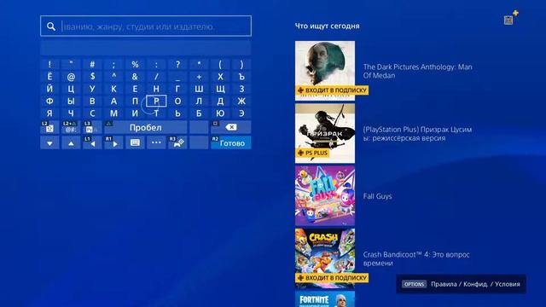Screen dimensions: 546x307
Task: Tap the + symbol key
Action: click(199, 77)
